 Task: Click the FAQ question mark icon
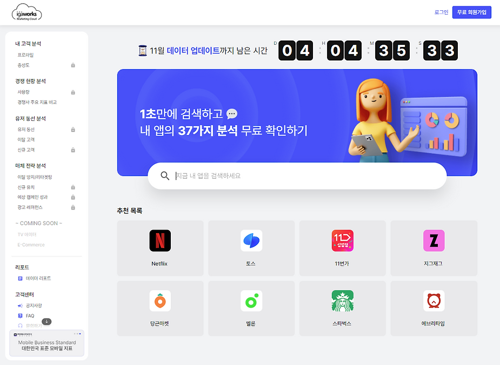pos(20,316)
